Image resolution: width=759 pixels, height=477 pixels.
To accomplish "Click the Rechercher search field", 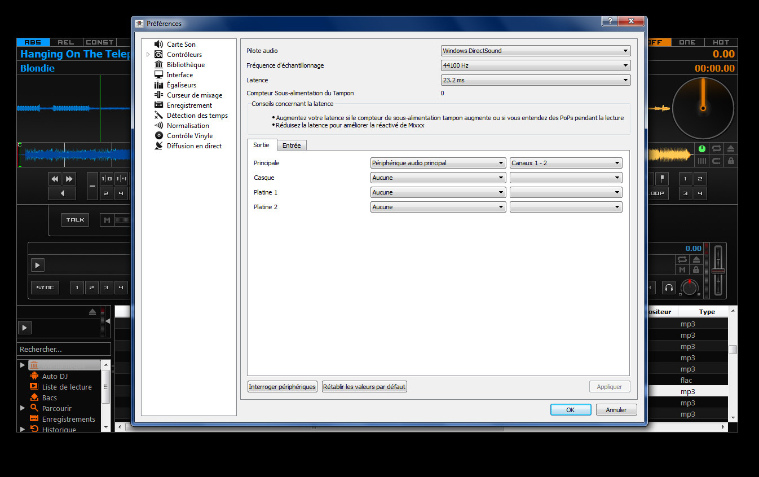I will point(63,348).
